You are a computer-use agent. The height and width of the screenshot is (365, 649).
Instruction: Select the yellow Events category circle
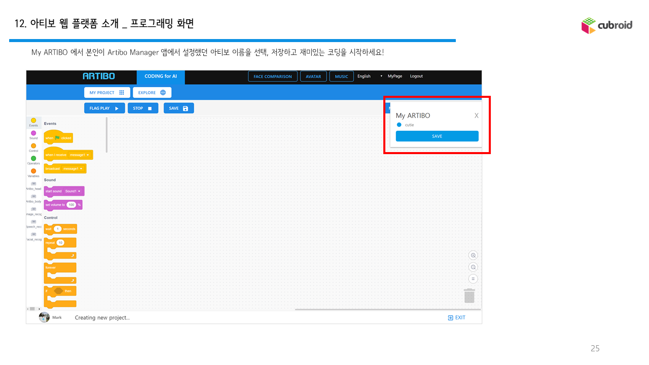point(33,120)
